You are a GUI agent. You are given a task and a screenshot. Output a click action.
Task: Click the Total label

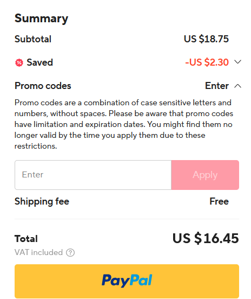(x=27, y=239)
